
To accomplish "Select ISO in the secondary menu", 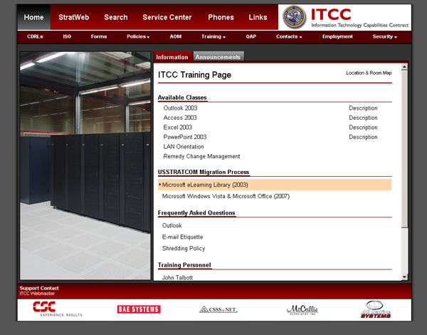I will pos(67,36).
